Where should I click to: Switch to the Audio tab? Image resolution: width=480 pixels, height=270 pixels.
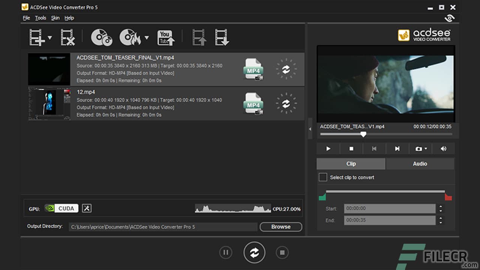point(420,163)
